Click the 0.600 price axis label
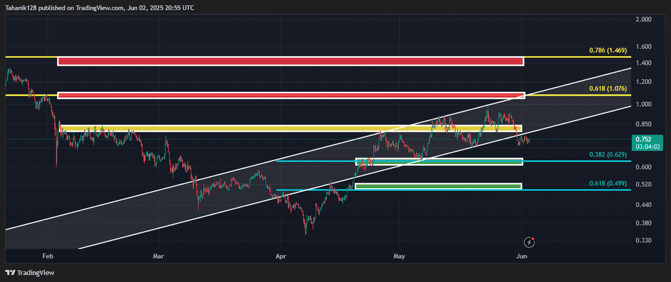The image size is (671, 282). pyautogui.click(x=644, y=167)
